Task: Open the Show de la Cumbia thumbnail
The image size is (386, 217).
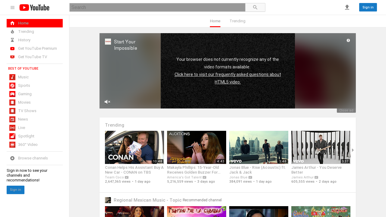Action: (197, 212)
